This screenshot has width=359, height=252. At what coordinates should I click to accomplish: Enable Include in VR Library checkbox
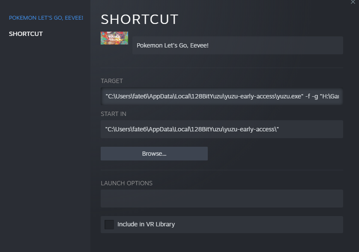pos(109,225)
